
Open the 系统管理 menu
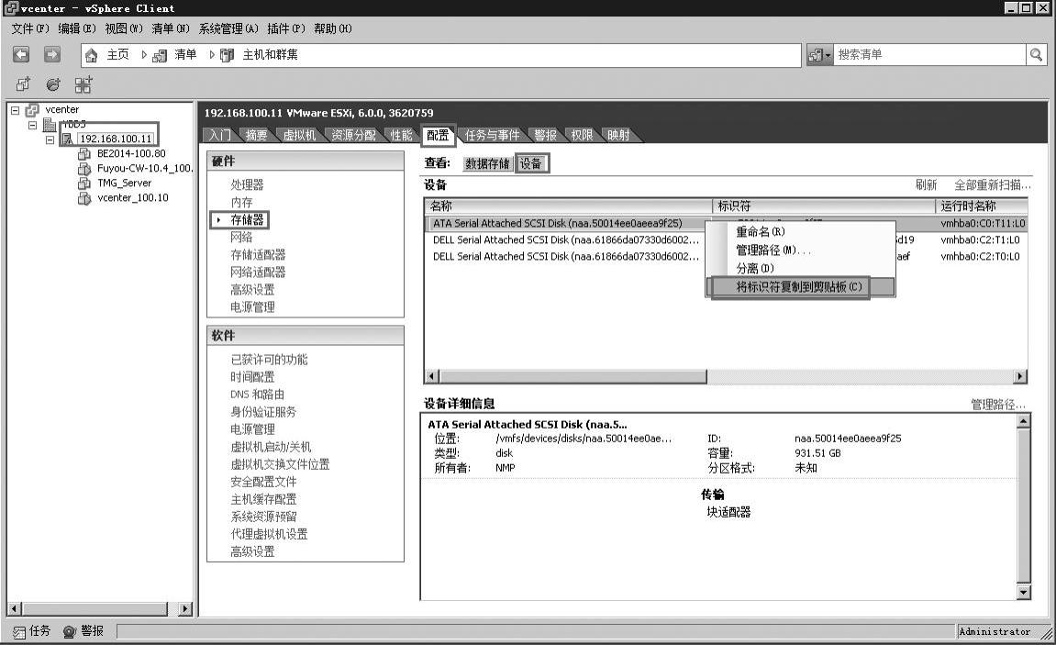coord(228,28)
